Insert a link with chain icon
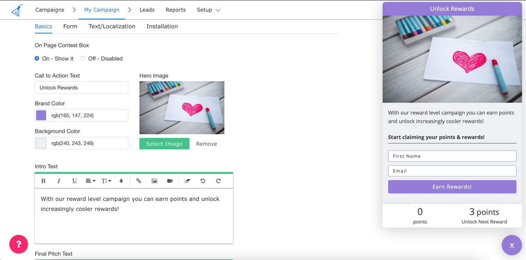Image resolution: width=526 pixels, height=260 pixels. [x=139, y=181]
